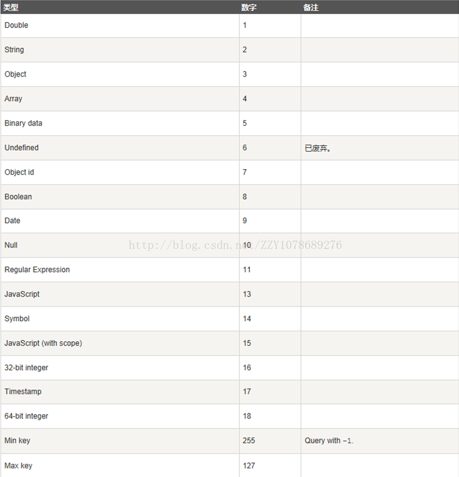Click the 备注 column header
Image resolution: width=459 pixels, height=477 pixels.
311,8
